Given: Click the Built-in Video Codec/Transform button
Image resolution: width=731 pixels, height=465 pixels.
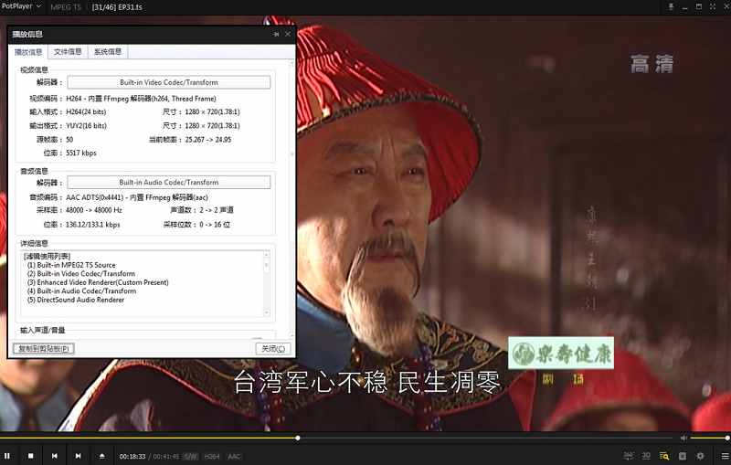Looking at the screenshot, I should pyautogui.click(x=168, y=82).
